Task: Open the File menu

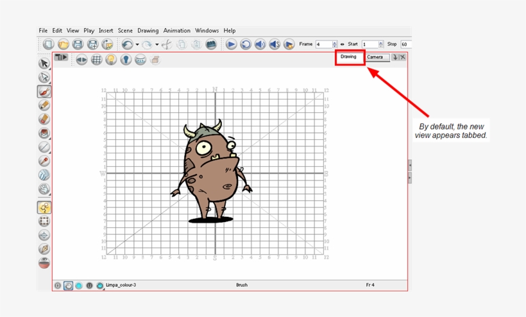Action: [x=43, y=31]
